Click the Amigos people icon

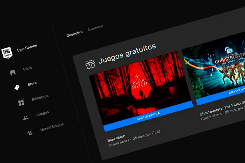26,118
